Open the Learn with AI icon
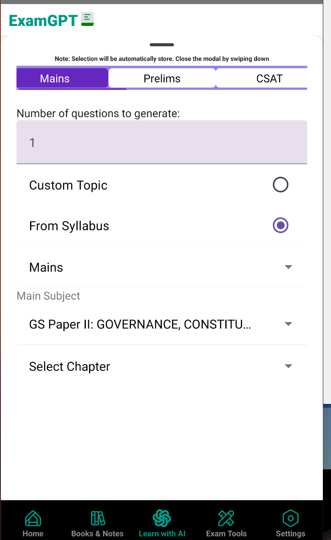 (162, 518)
